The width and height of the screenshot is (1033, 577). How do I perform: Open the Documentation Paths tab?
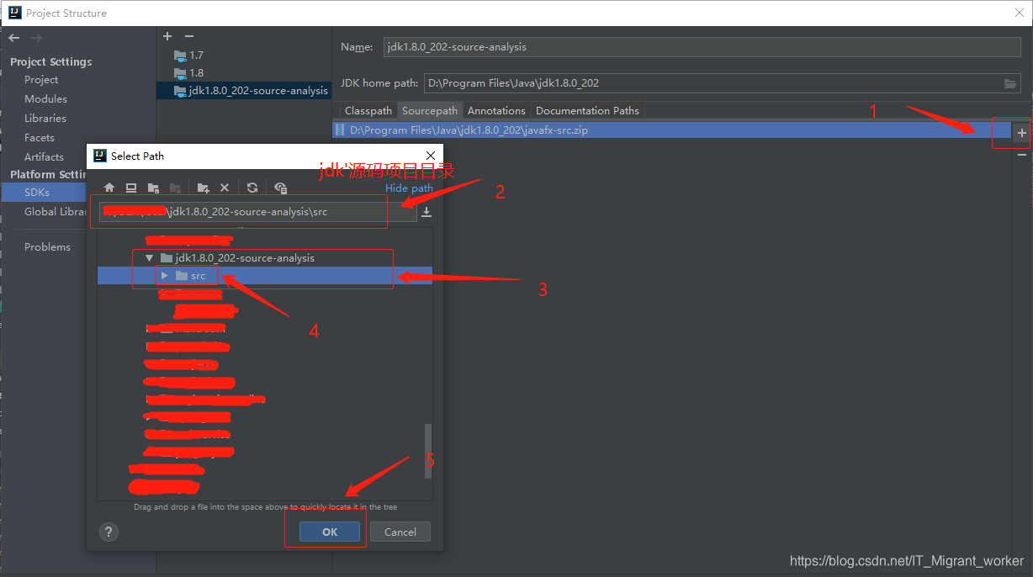point(587,111)
